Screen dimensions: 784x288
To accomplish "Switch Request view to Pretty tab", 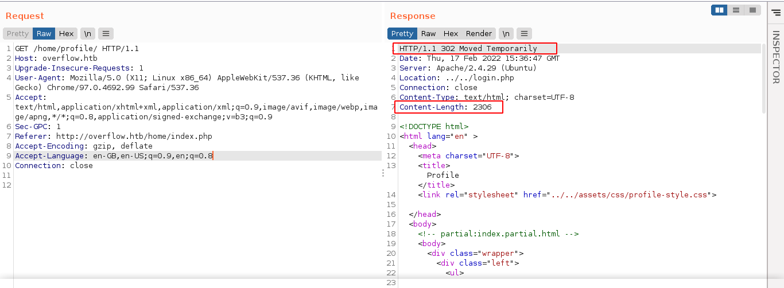I will click(x=18, y=34).
